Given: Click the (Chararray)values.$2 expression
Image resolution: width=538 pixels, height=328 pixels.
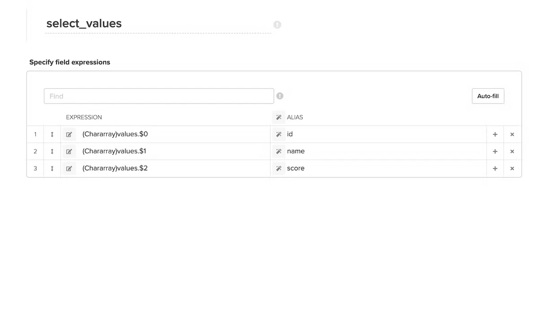Looking at the screenshot, I should 115,168.
